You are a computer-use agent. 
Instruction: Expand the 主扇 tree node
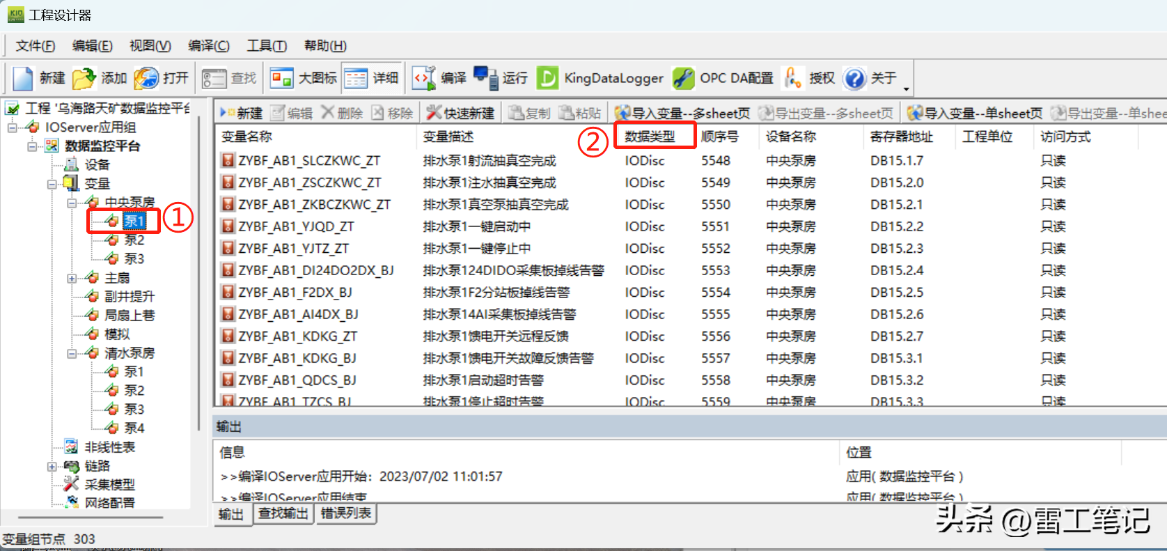point(72,278)
